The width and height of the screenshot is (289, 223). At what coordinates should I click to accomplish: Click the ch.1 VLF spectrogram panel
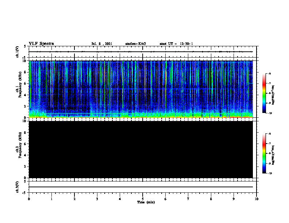141,89
